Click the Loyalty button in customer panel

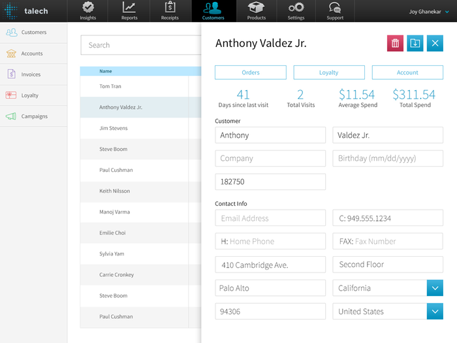tap(329, 73)
